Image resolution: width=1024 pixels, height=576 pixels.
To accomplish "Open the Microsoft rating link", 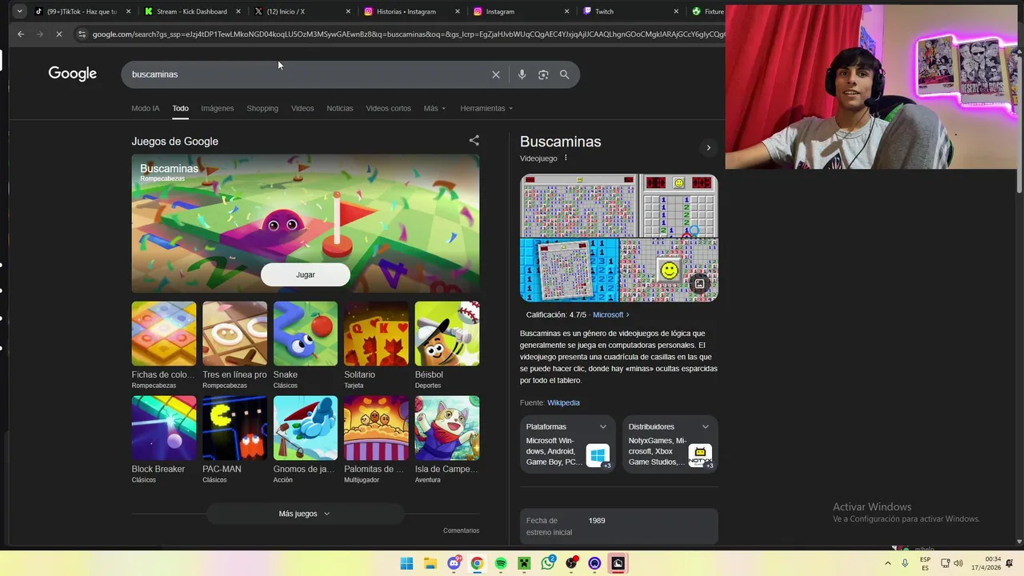I will coord(610,314).
